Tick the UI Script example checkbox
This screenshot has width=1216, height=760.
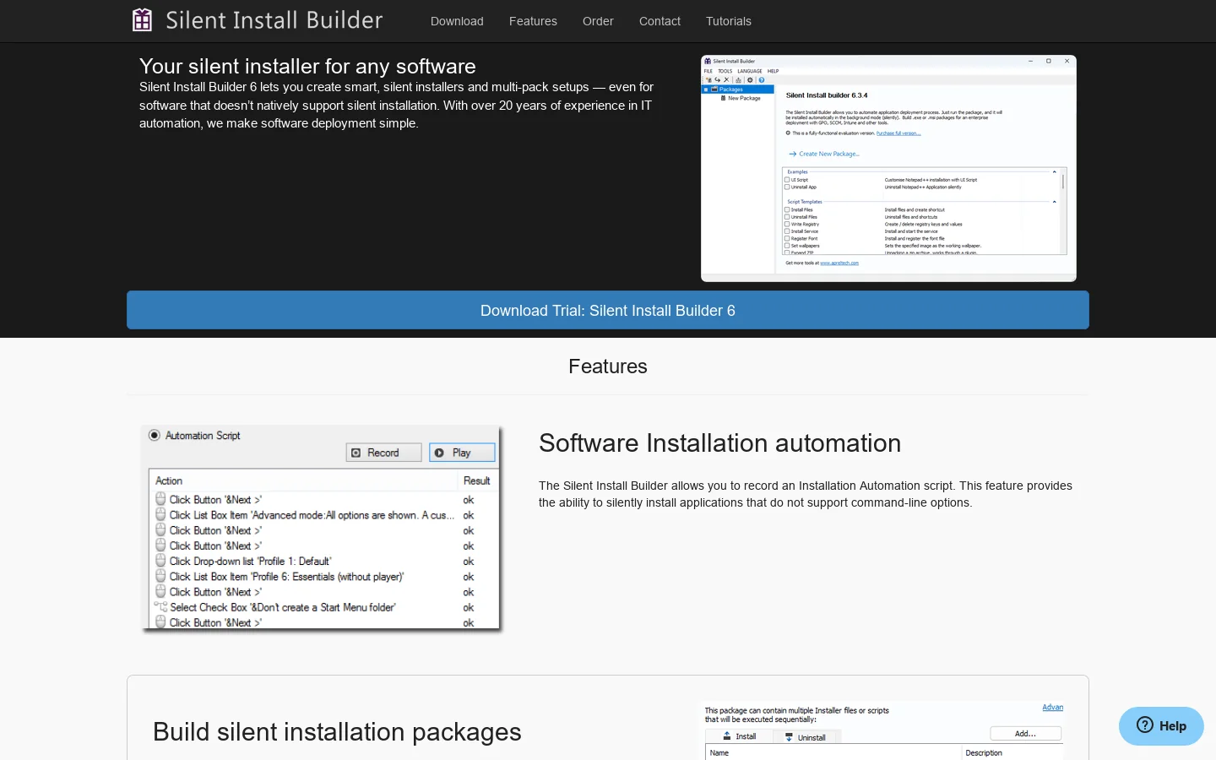[x=787, y=180]
